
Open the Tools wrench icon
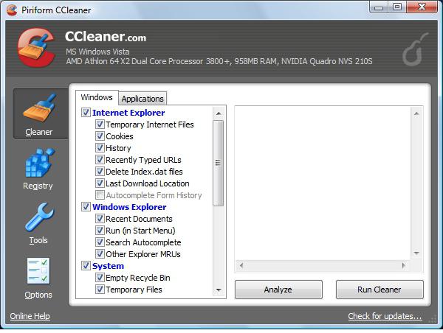tap(39, 217)
